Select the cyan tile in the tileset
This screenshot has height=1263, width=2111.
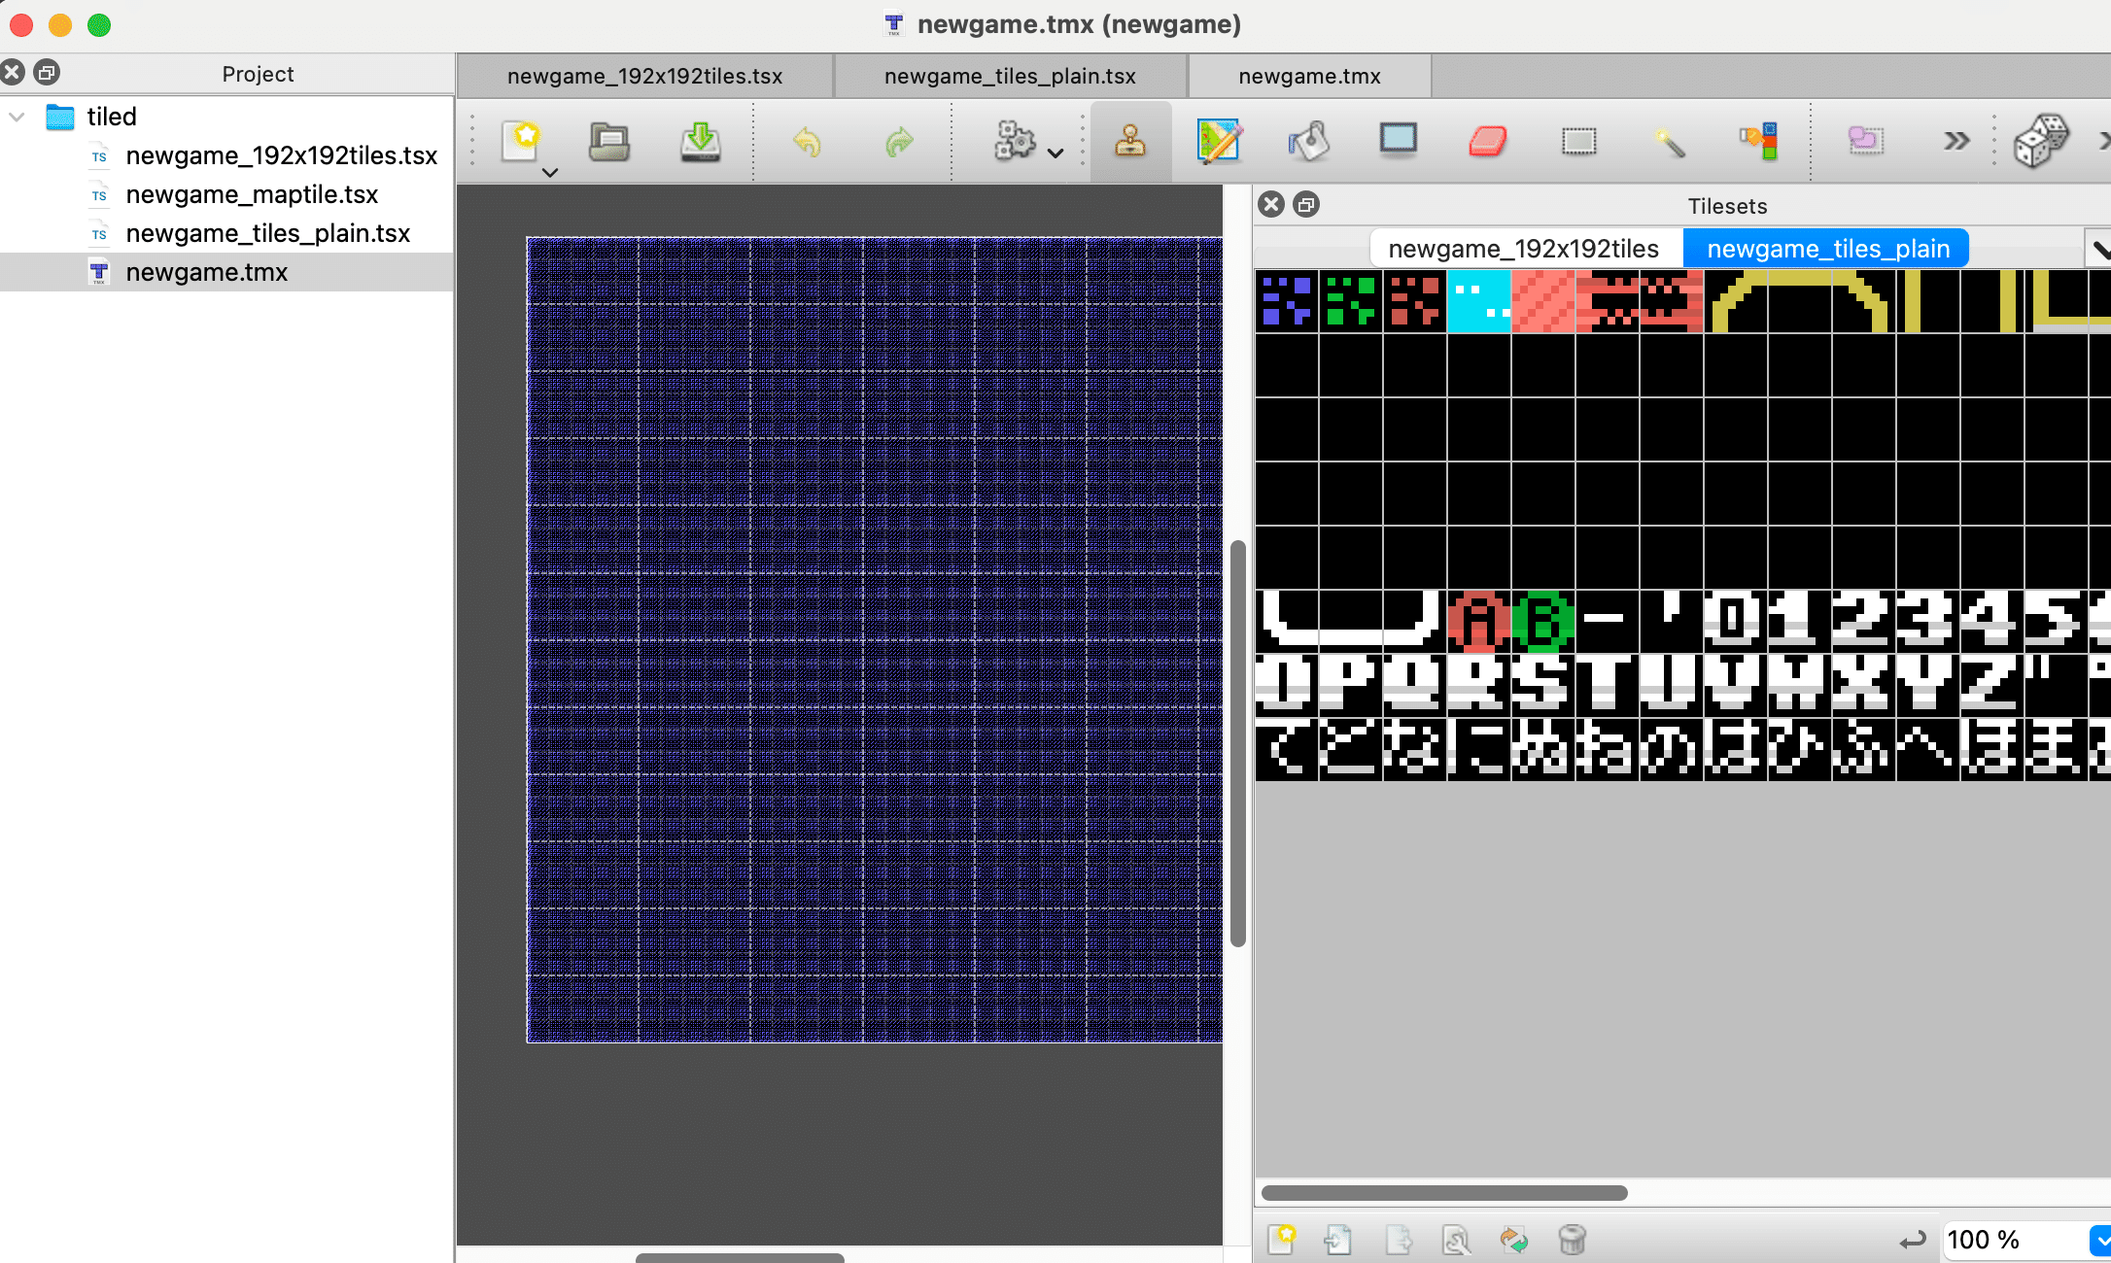tap(1478, 301)
